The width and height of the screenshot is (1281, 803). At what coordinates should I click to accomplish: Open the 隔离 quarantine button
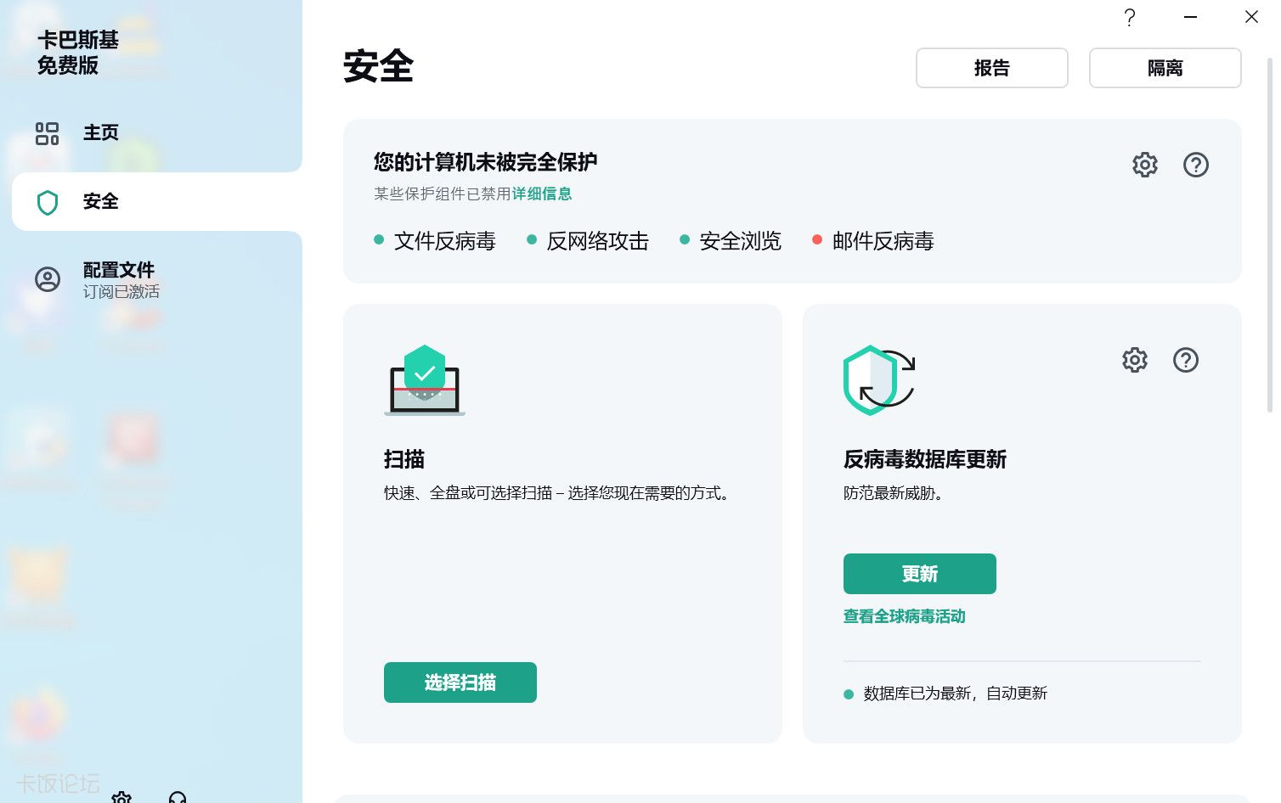(1165, 68)
